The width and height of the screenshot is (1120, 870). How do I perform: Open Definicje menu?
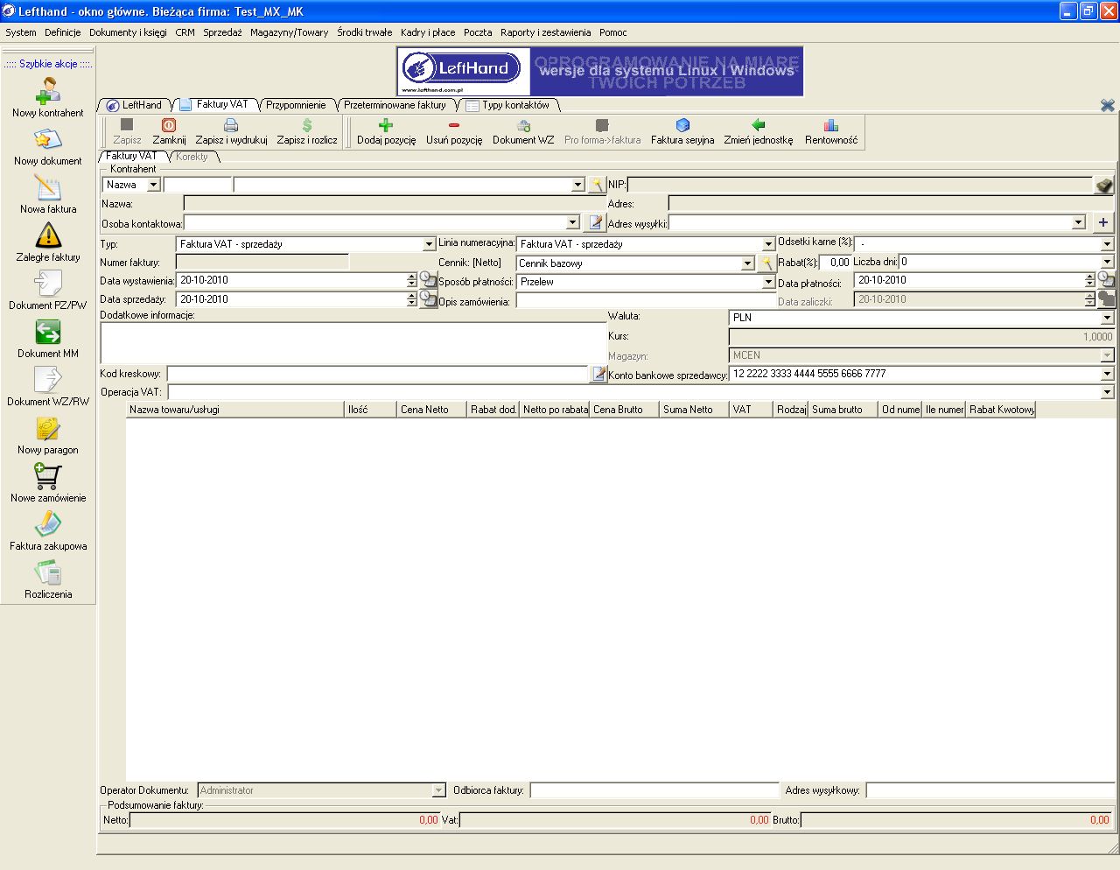click(x=63, y=32)
